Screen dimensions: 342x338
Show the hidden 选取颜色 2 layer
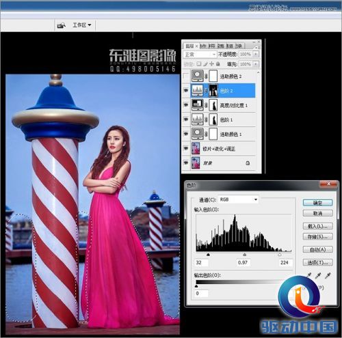point(186,76)
